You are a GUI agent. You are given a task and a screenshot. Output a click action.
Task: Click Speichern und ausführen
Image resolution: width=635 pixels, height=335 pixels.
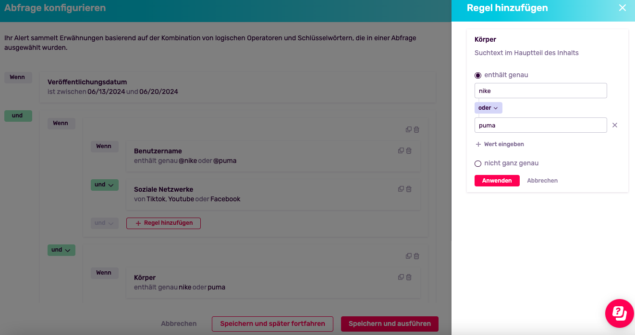(390, 323)
